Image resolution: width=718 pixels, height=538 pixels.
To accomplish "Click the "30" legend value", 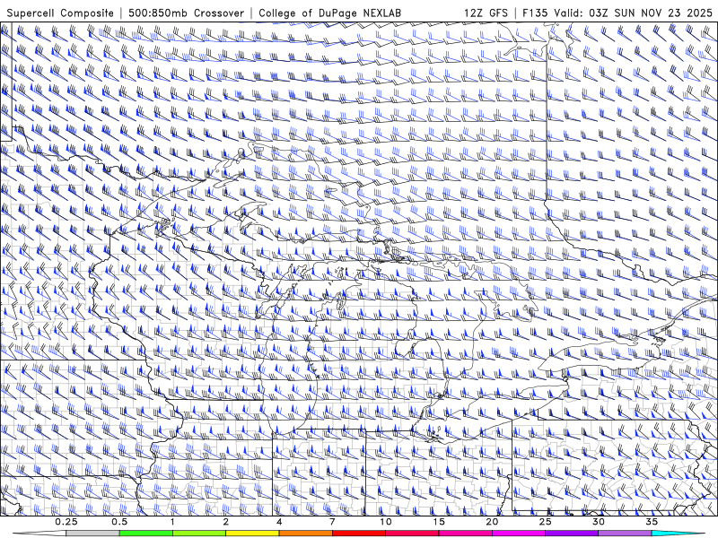I will [x=599, y=522].
